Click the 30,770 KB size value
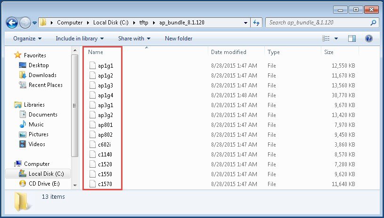Viewport: 384px width, 218px height. coord(343,95)
